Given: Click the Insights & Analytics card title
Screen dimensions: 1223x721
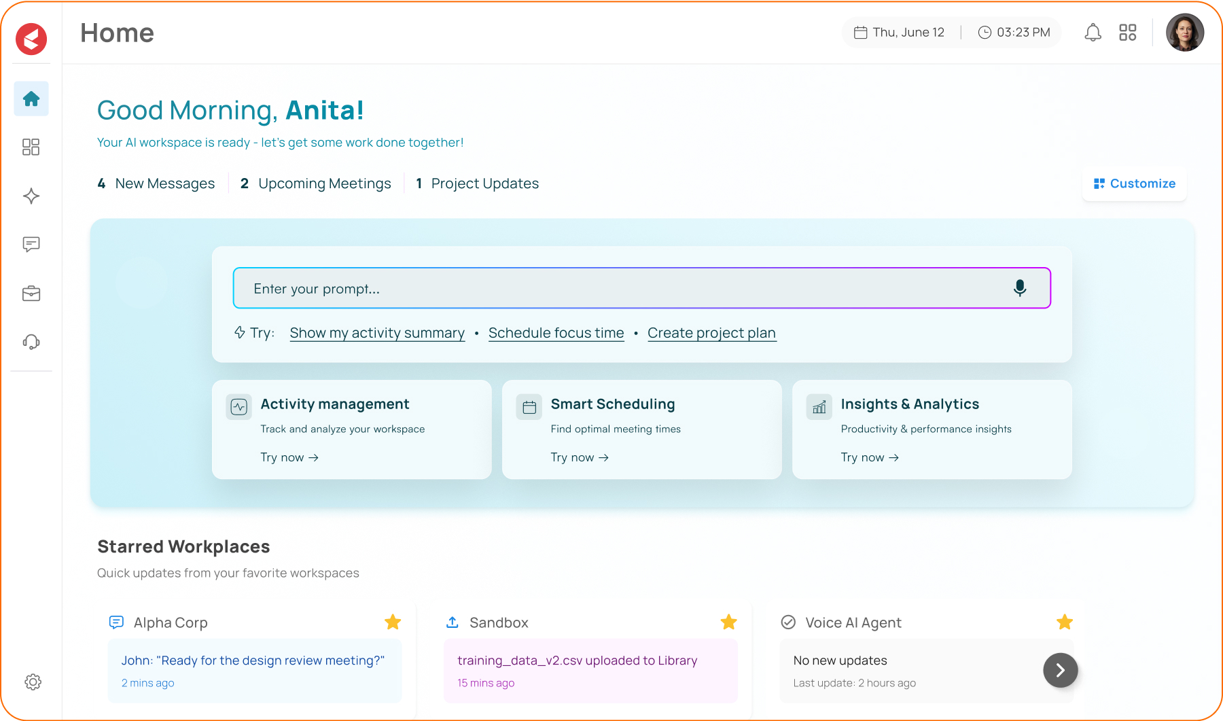Looking at the screenshot, I should 910,404.
